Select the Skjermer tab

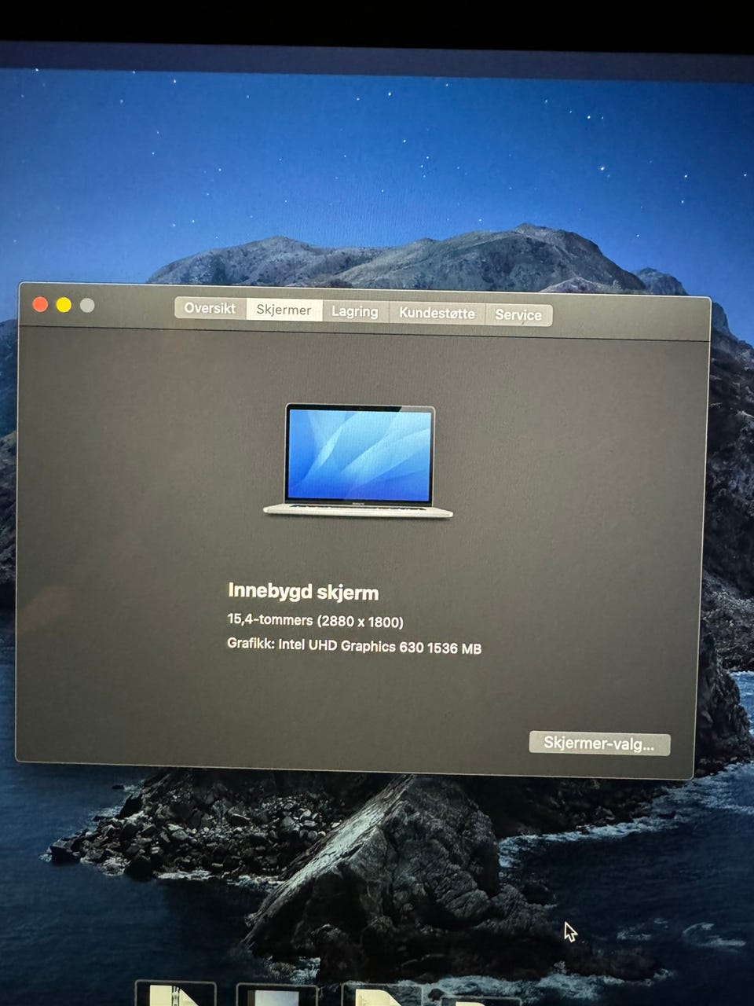[x=284, y=310]
